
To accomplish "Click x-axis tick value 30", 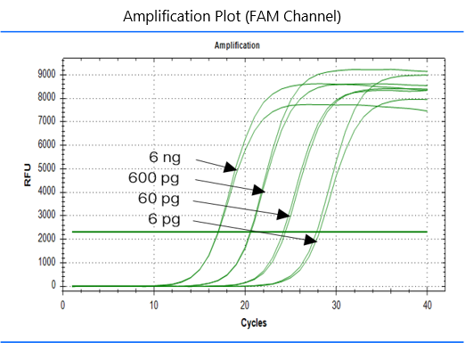I will point(336,305).
